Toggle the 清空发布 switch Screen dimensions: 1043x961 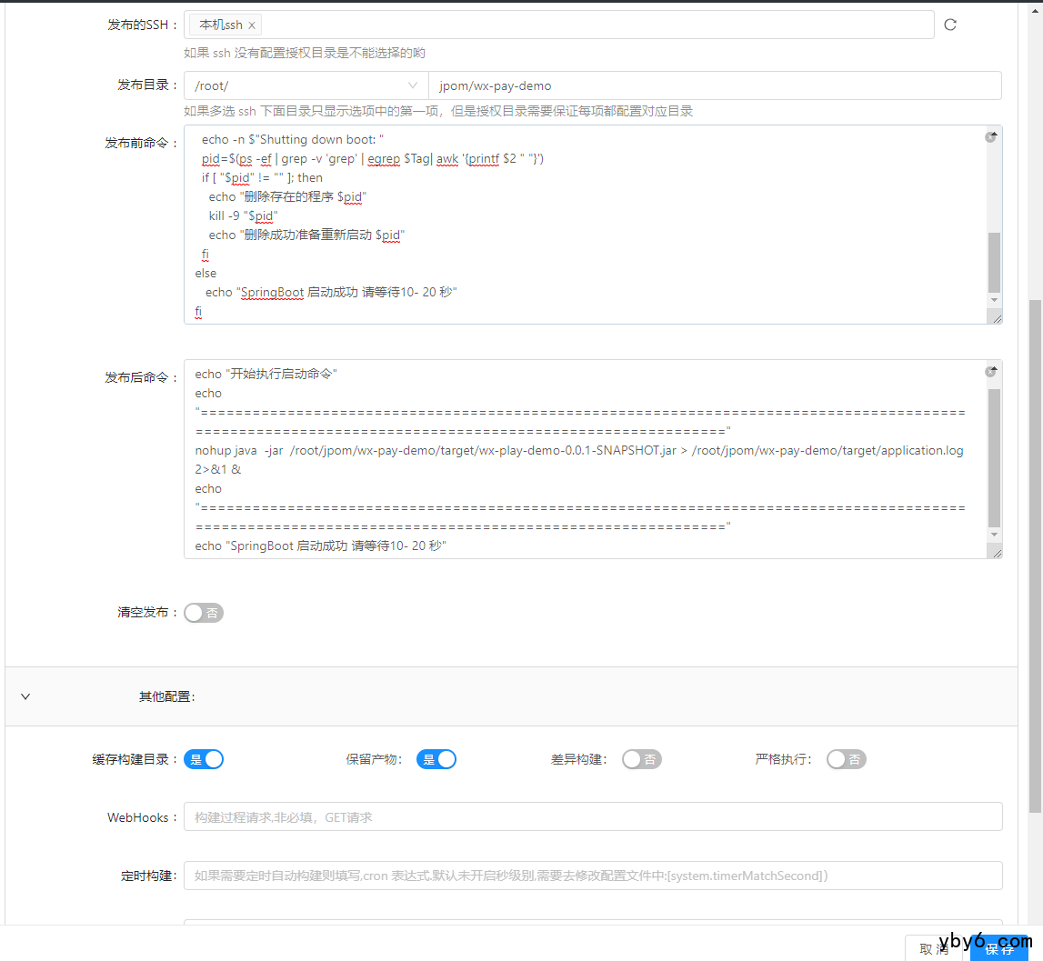point(204,613)
